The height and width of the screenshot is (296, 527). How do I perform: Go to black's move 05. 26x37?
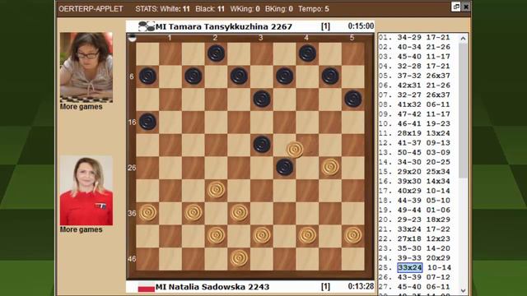tap(438, 76)
